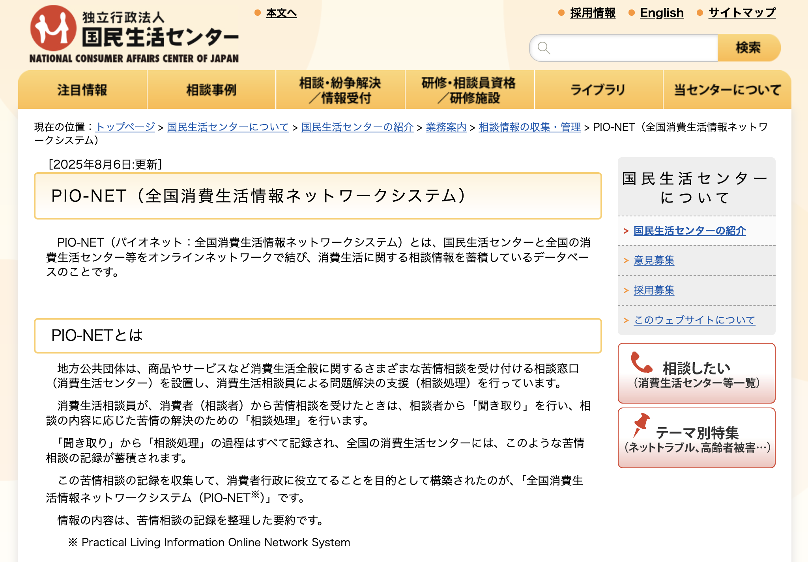
Task: Open the ライブラリ navigation tab
Action: [x=599, y=90]
